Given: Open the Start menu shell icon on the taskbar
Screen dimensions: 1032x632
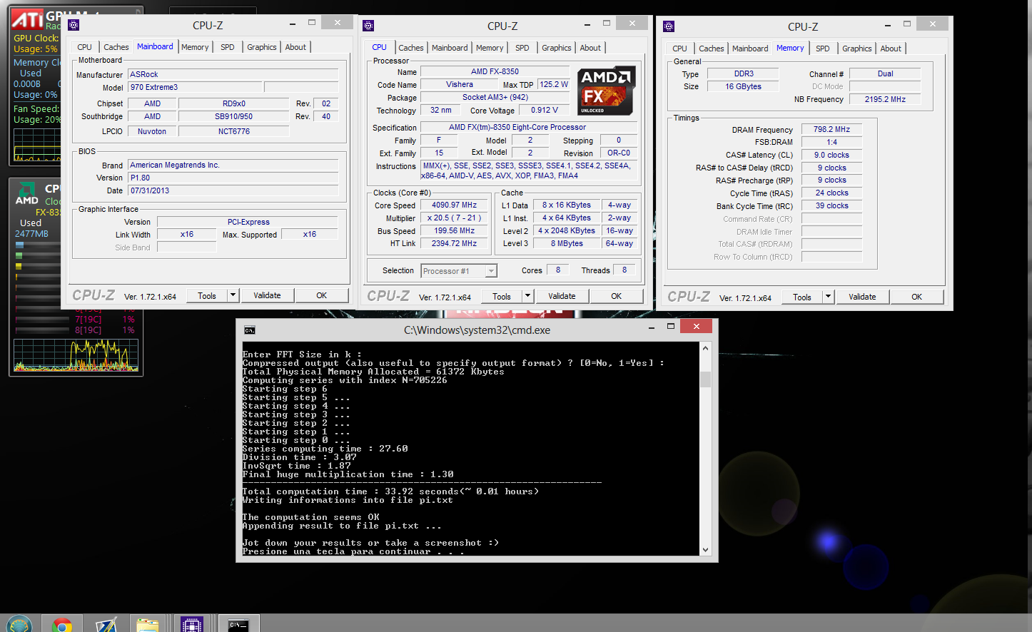Looking at the screenshot, I should pos(19,624).
